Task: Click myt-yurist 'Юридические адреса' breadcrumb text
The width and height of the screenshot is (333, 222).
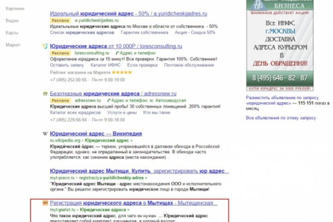Action: click(x=103, y=210)
